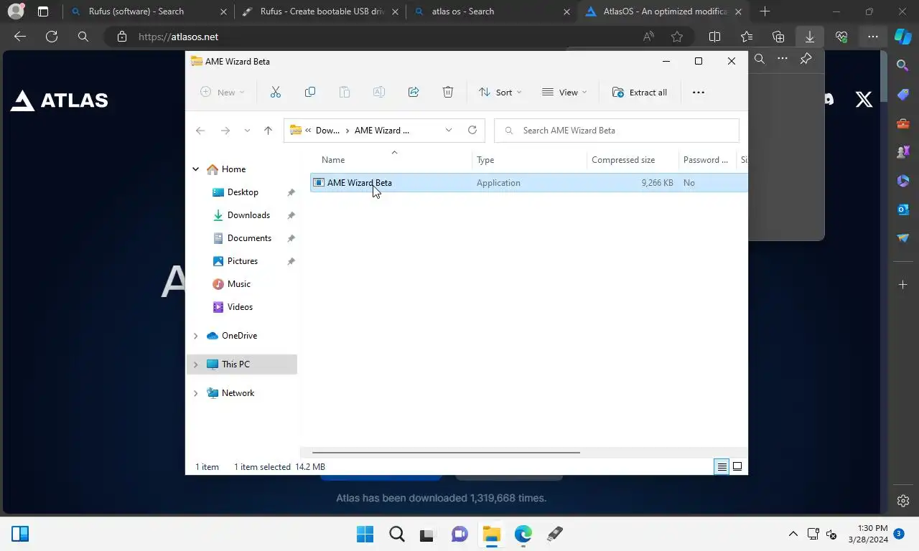Add this page to favorites star icon
The height and width of the screenshot is (551, 919).
point(677,37)
